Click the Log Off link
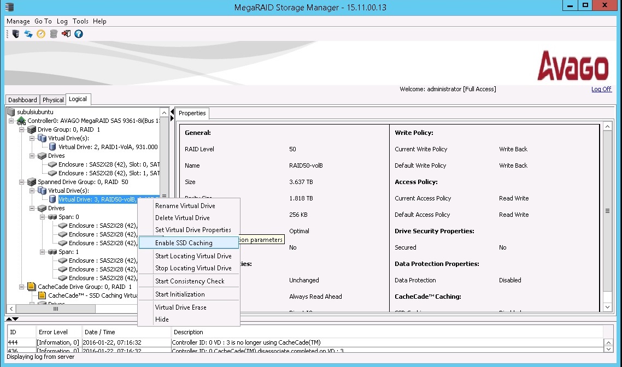The width and height of the screenshot is (622, 367). click(x=601, y=89)
